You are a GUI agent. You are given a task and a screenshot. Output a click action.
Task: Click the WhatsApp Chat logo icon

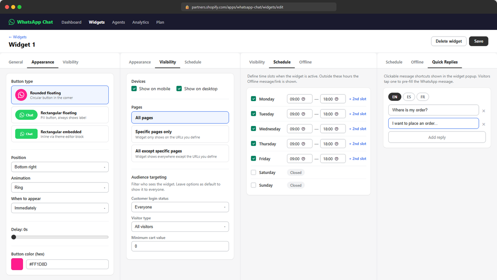[x=12, y=22]
